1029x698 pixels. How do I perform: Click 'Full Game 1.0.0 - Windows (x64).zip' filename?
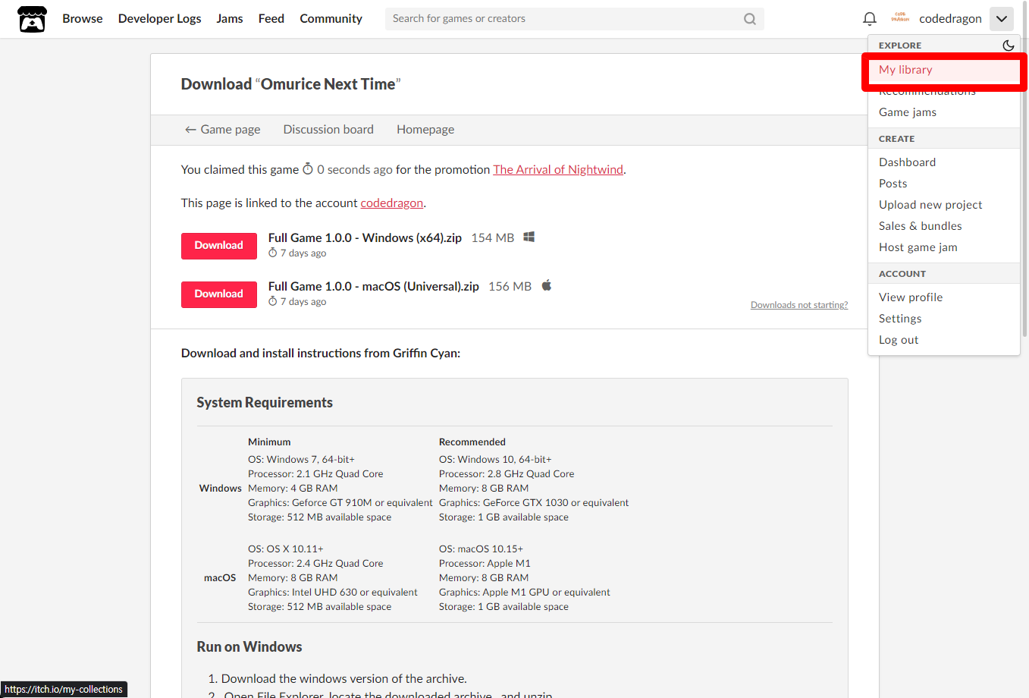[365, 238]
